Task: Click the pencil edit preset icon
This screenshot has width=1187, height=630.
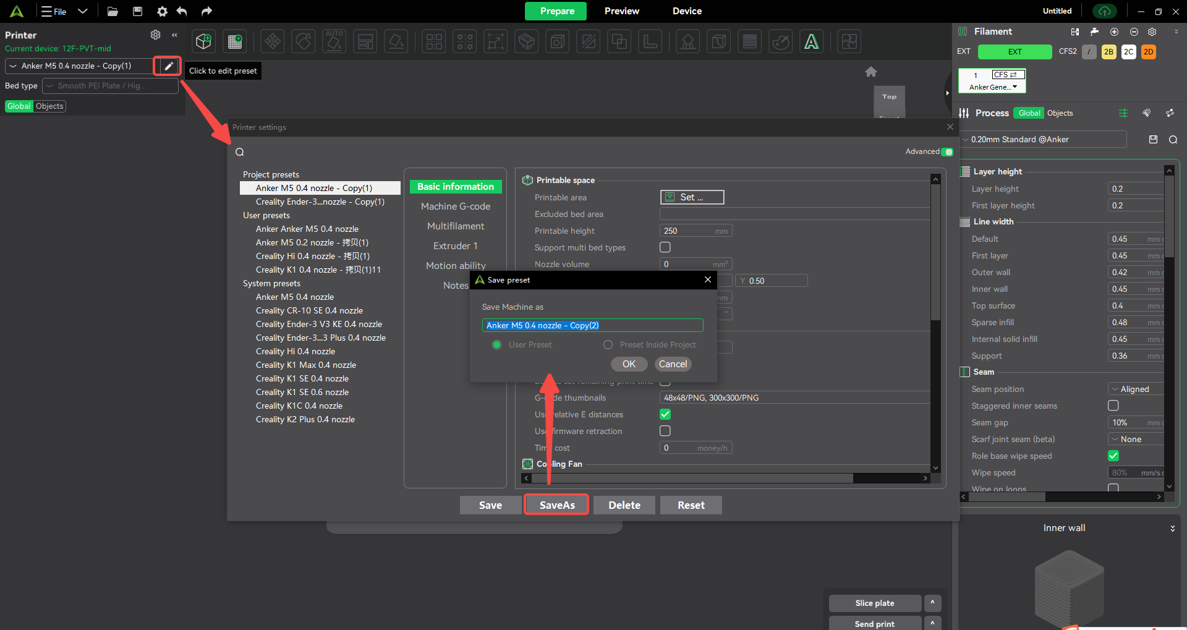Action: point(168,66)
